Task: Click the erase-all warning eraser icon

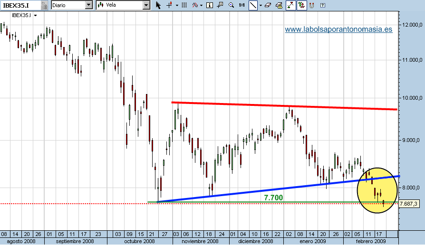Action: click(279, 5)
